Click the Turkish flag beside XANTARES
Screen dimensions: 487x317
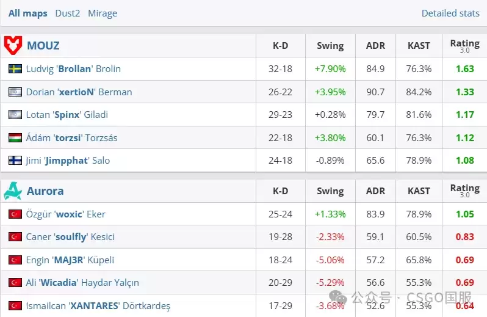[15, 306]
